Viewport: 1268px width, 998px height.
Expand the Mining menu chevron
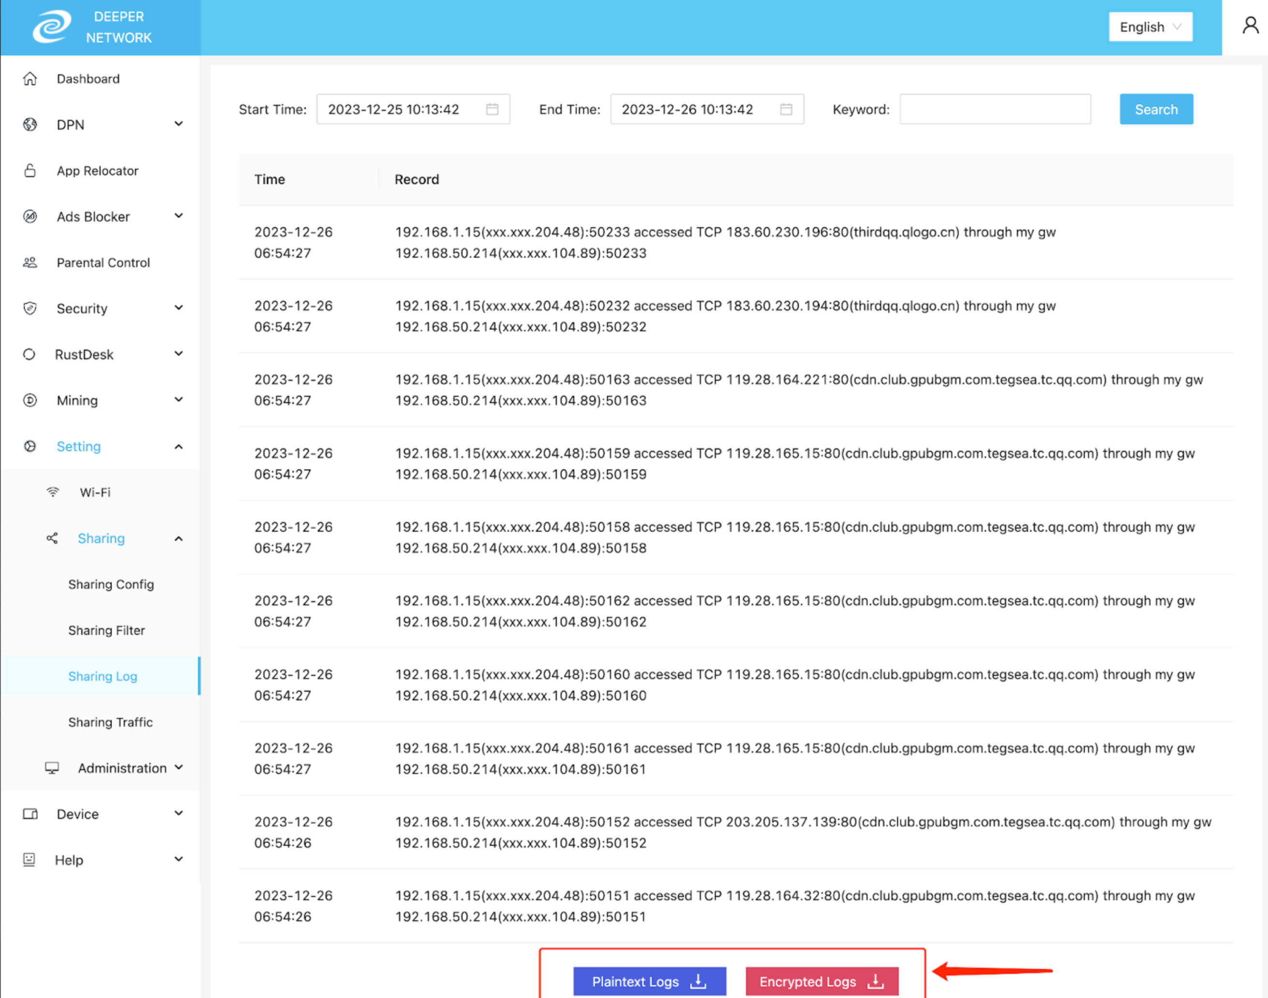[179, 400]
